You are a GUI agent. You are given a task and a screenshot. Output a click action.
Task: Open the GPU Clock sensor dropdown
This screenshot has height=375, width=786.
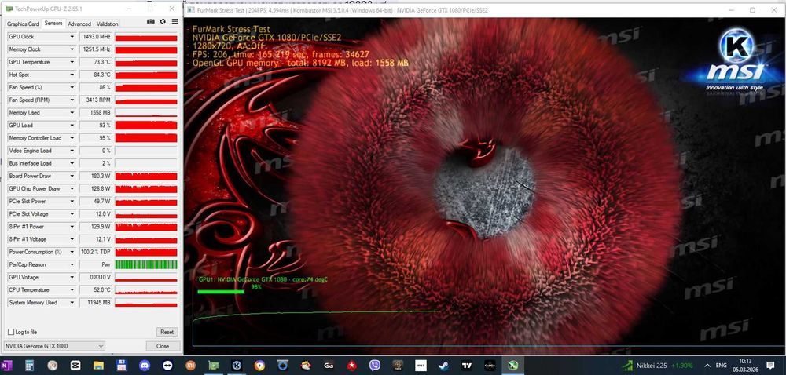72,37
